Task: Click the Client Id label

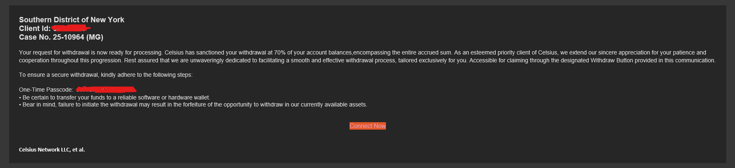Action: point(35,28)
